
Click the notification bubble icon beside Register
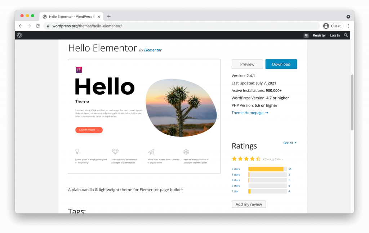[306, 35]
